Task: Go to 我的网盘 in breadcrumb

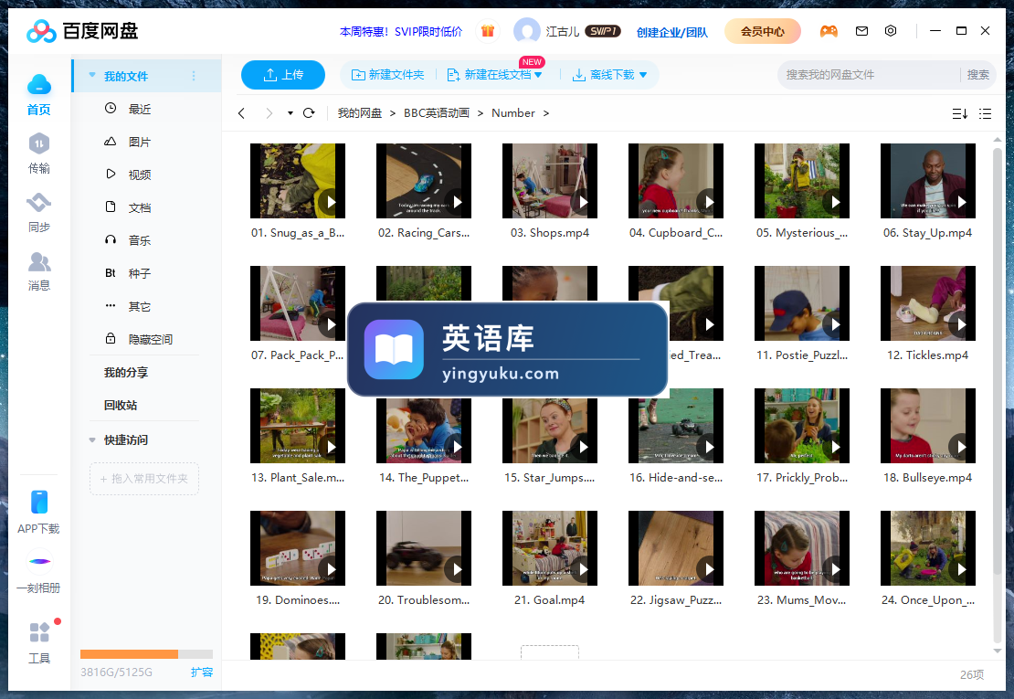Action: (x=360, y=113)
